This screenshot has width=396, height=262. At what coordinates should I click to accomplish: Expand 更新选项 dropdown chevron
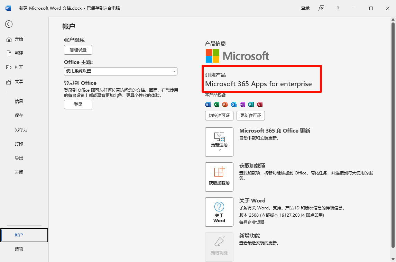[x=219, y=150]
